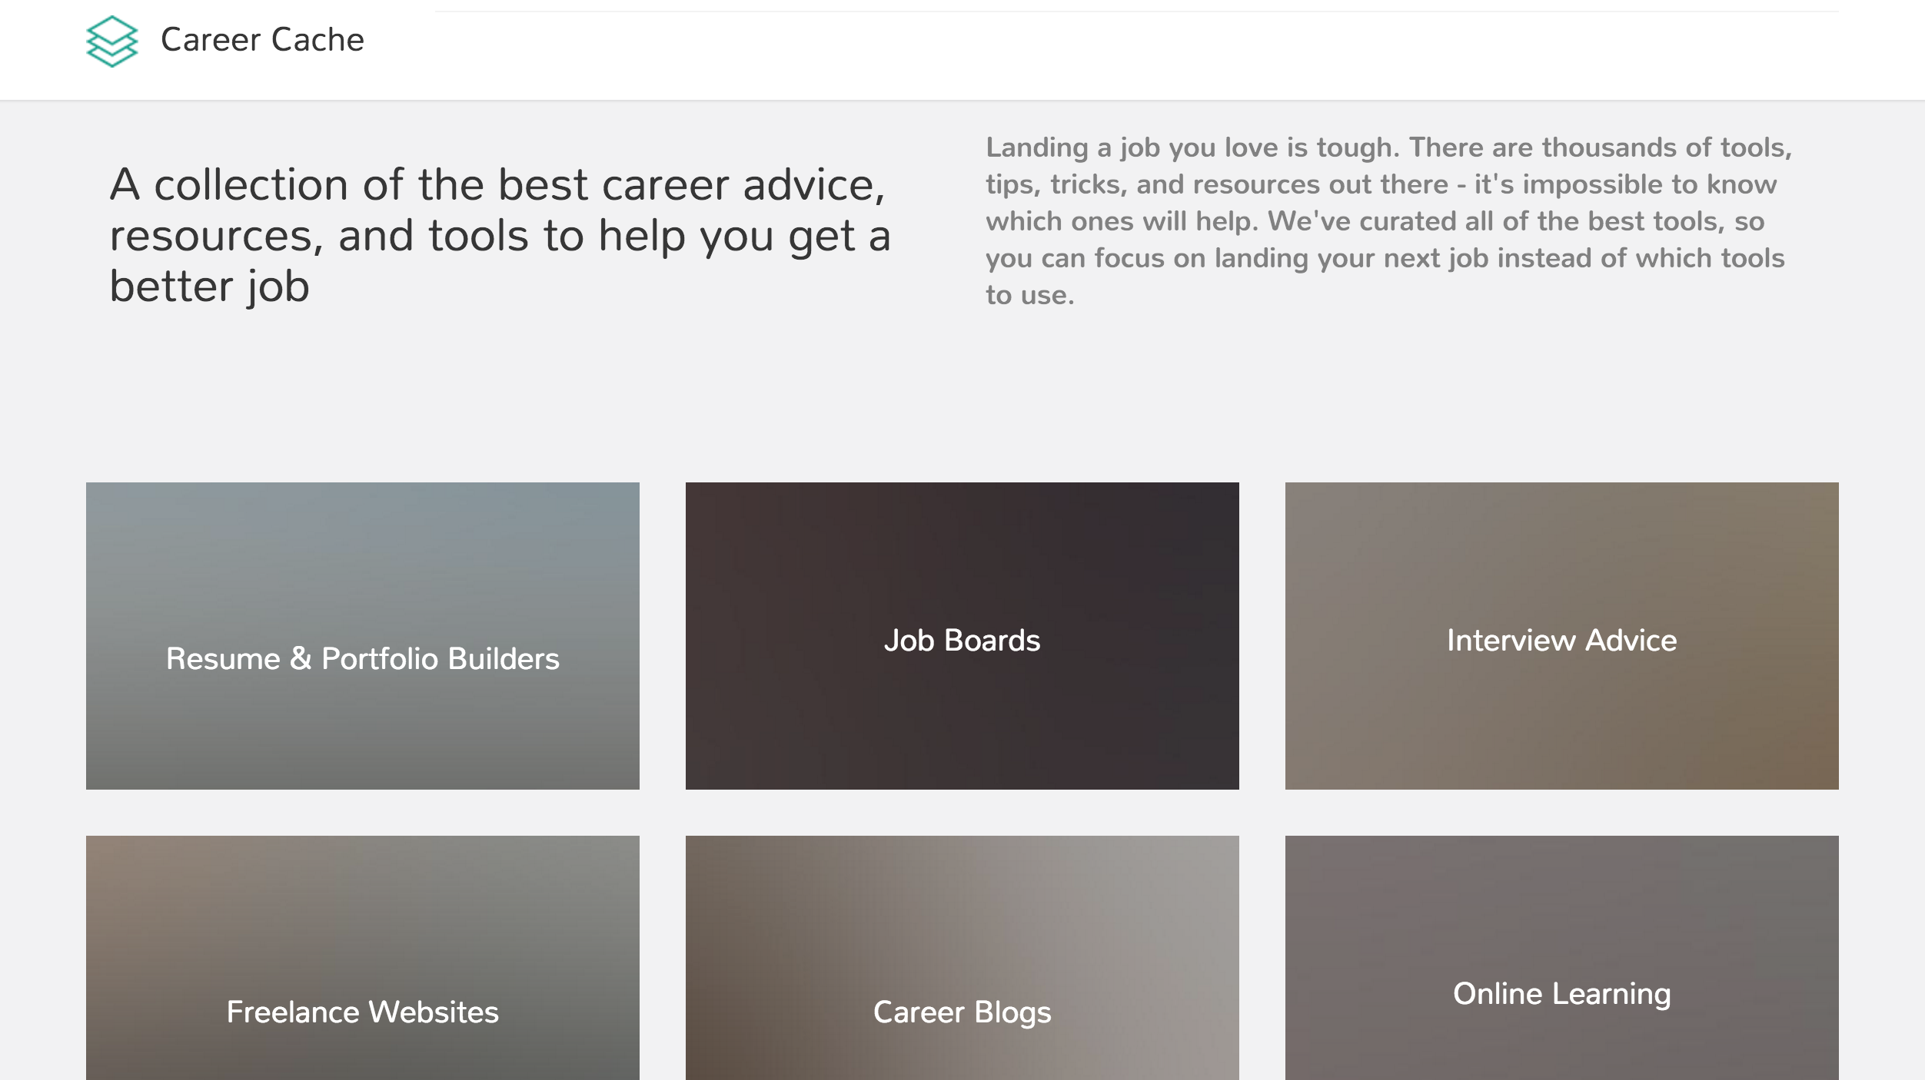Viewport: 1925px width, 1080px height.
Task: Click the Career Cache site title text
Action: point(262,40)
